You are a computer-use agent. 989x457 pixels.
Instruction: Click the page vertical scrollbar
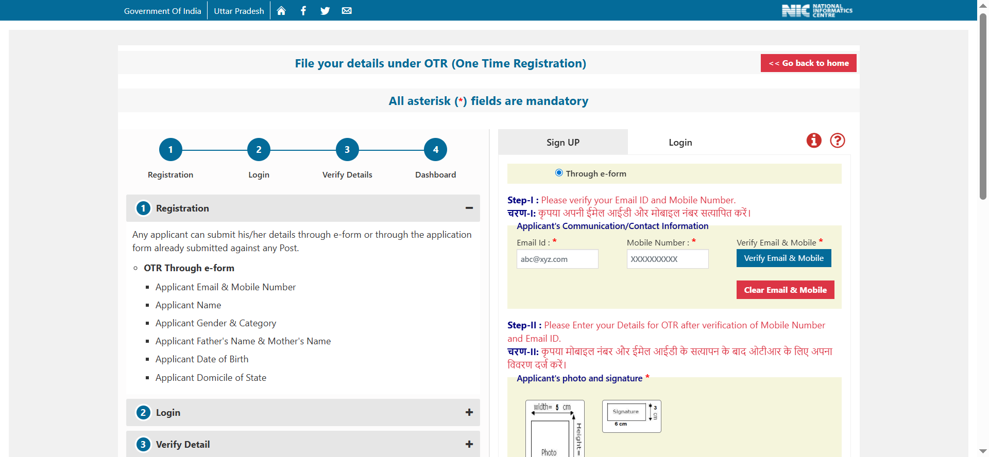pyautogui.click(x=983, y=228)
